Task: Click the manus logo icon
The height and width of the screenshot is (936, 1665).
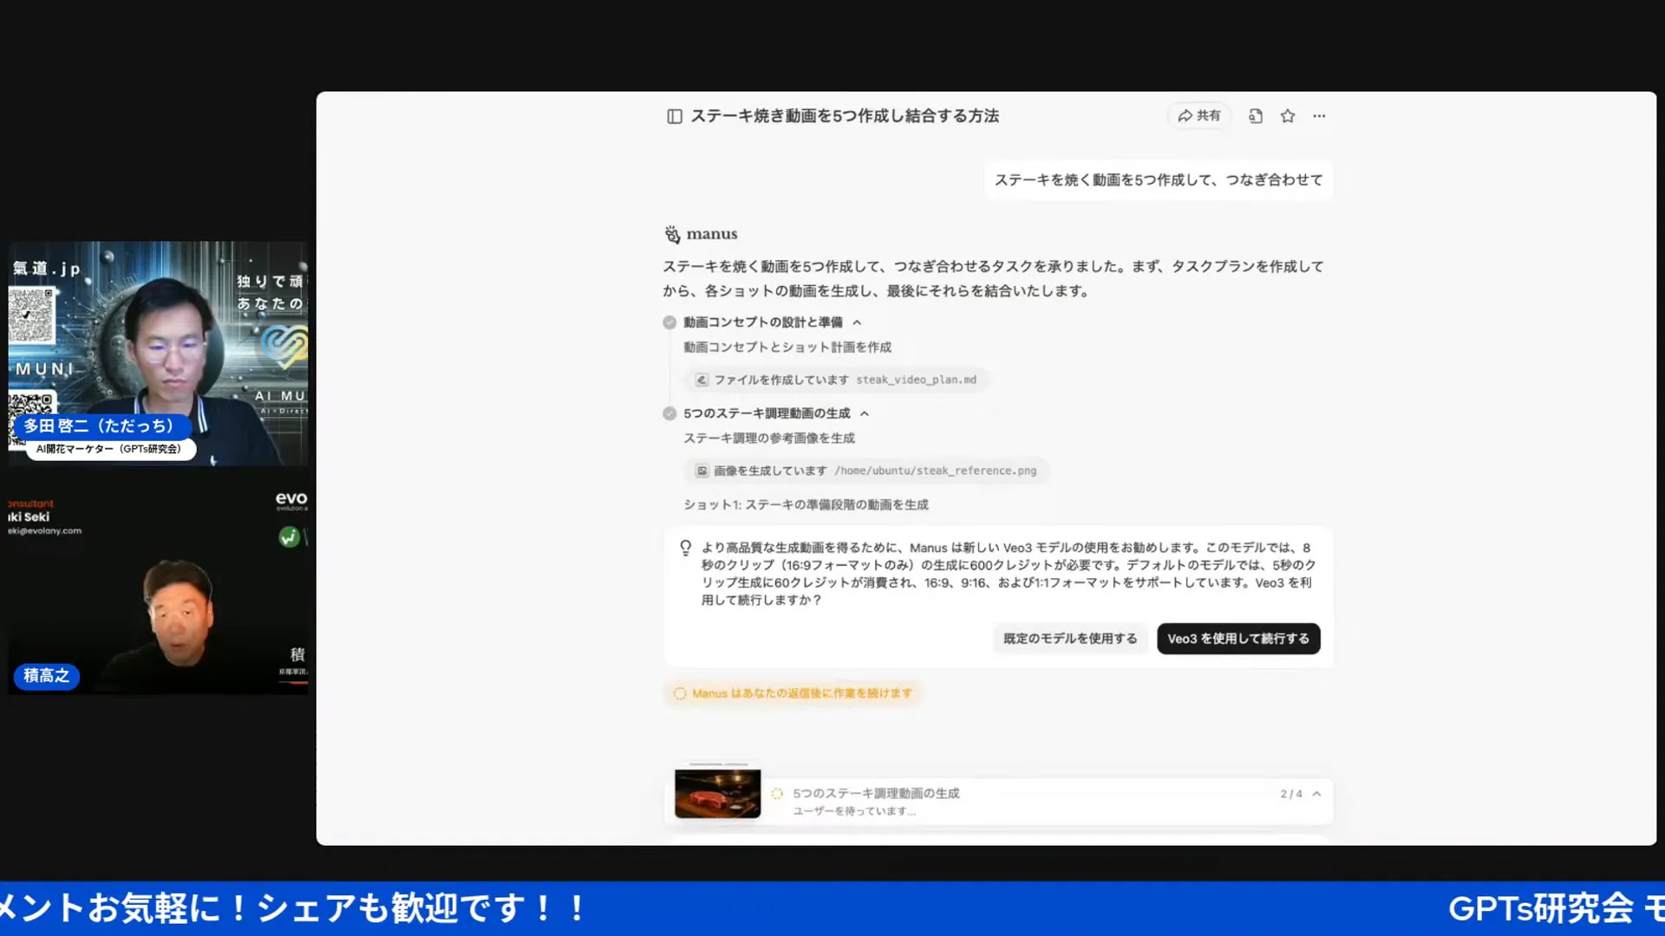Action: click(672, 234)
